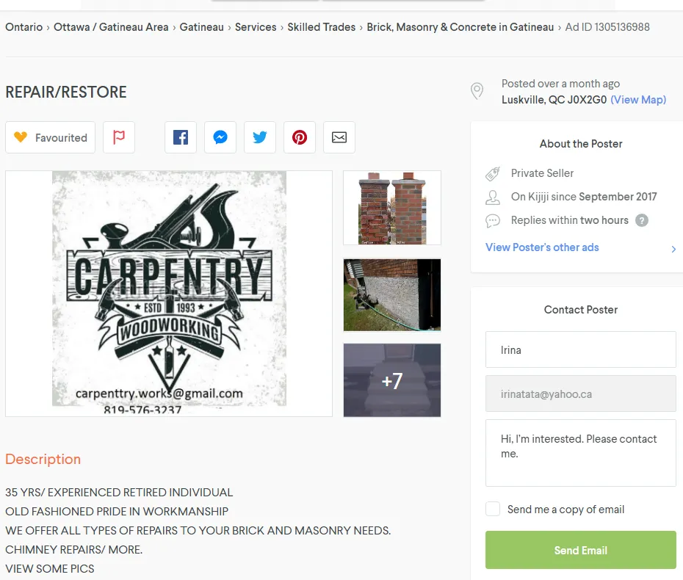Share the ad via Messenger
The image size is (683, 580).
pos(220,137)
